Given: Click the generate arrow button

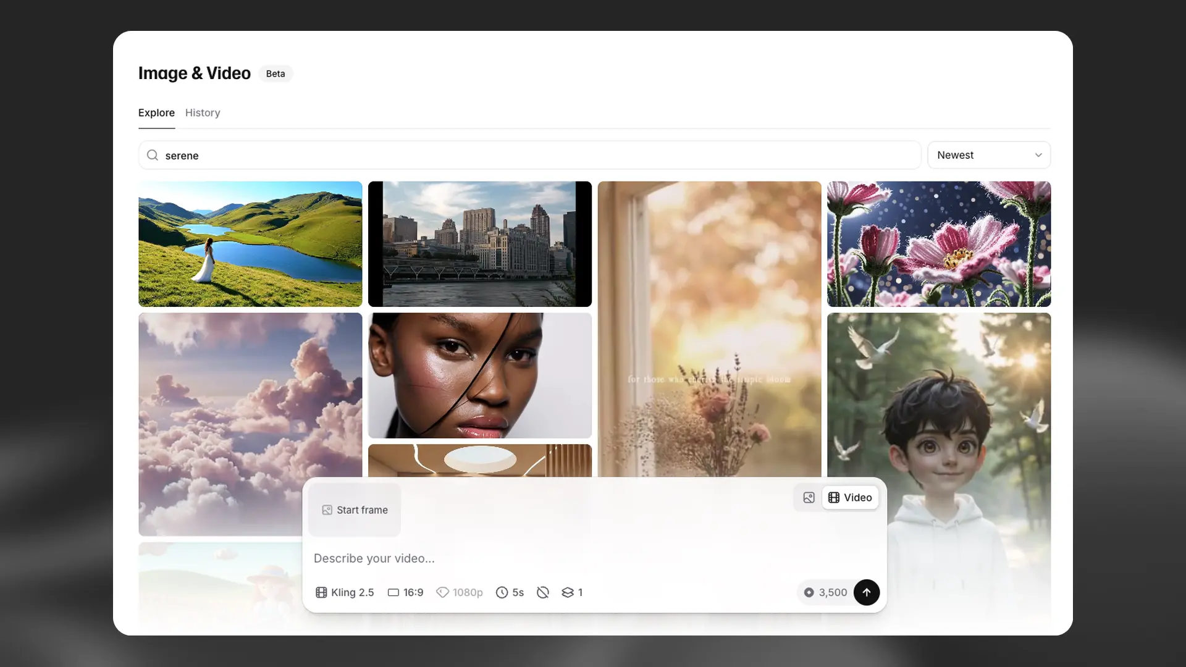Looking at the screenshot, I should (x=867, y=592).
